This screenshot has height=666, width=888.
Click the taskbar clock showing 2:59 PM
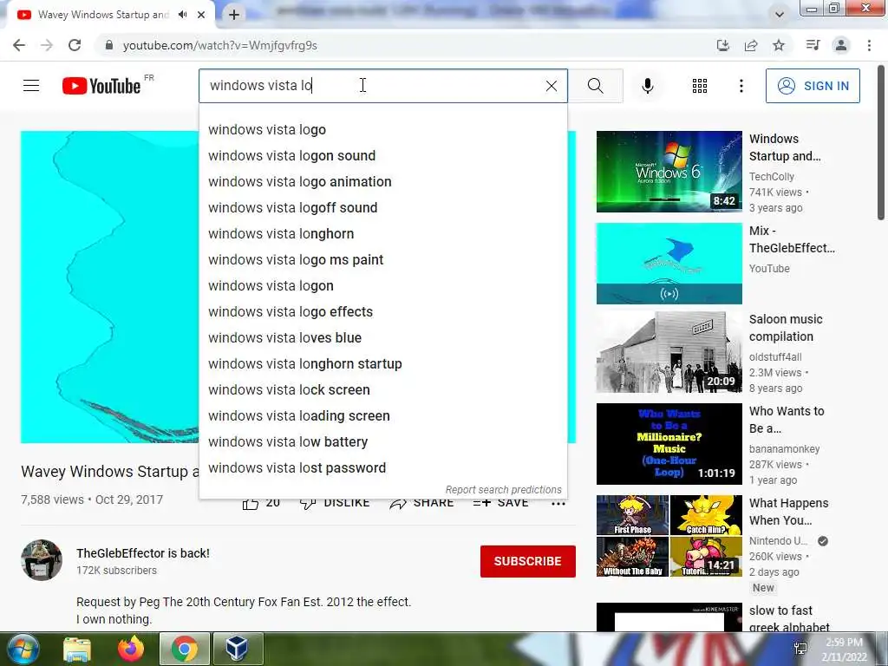[x=844, y=650]
